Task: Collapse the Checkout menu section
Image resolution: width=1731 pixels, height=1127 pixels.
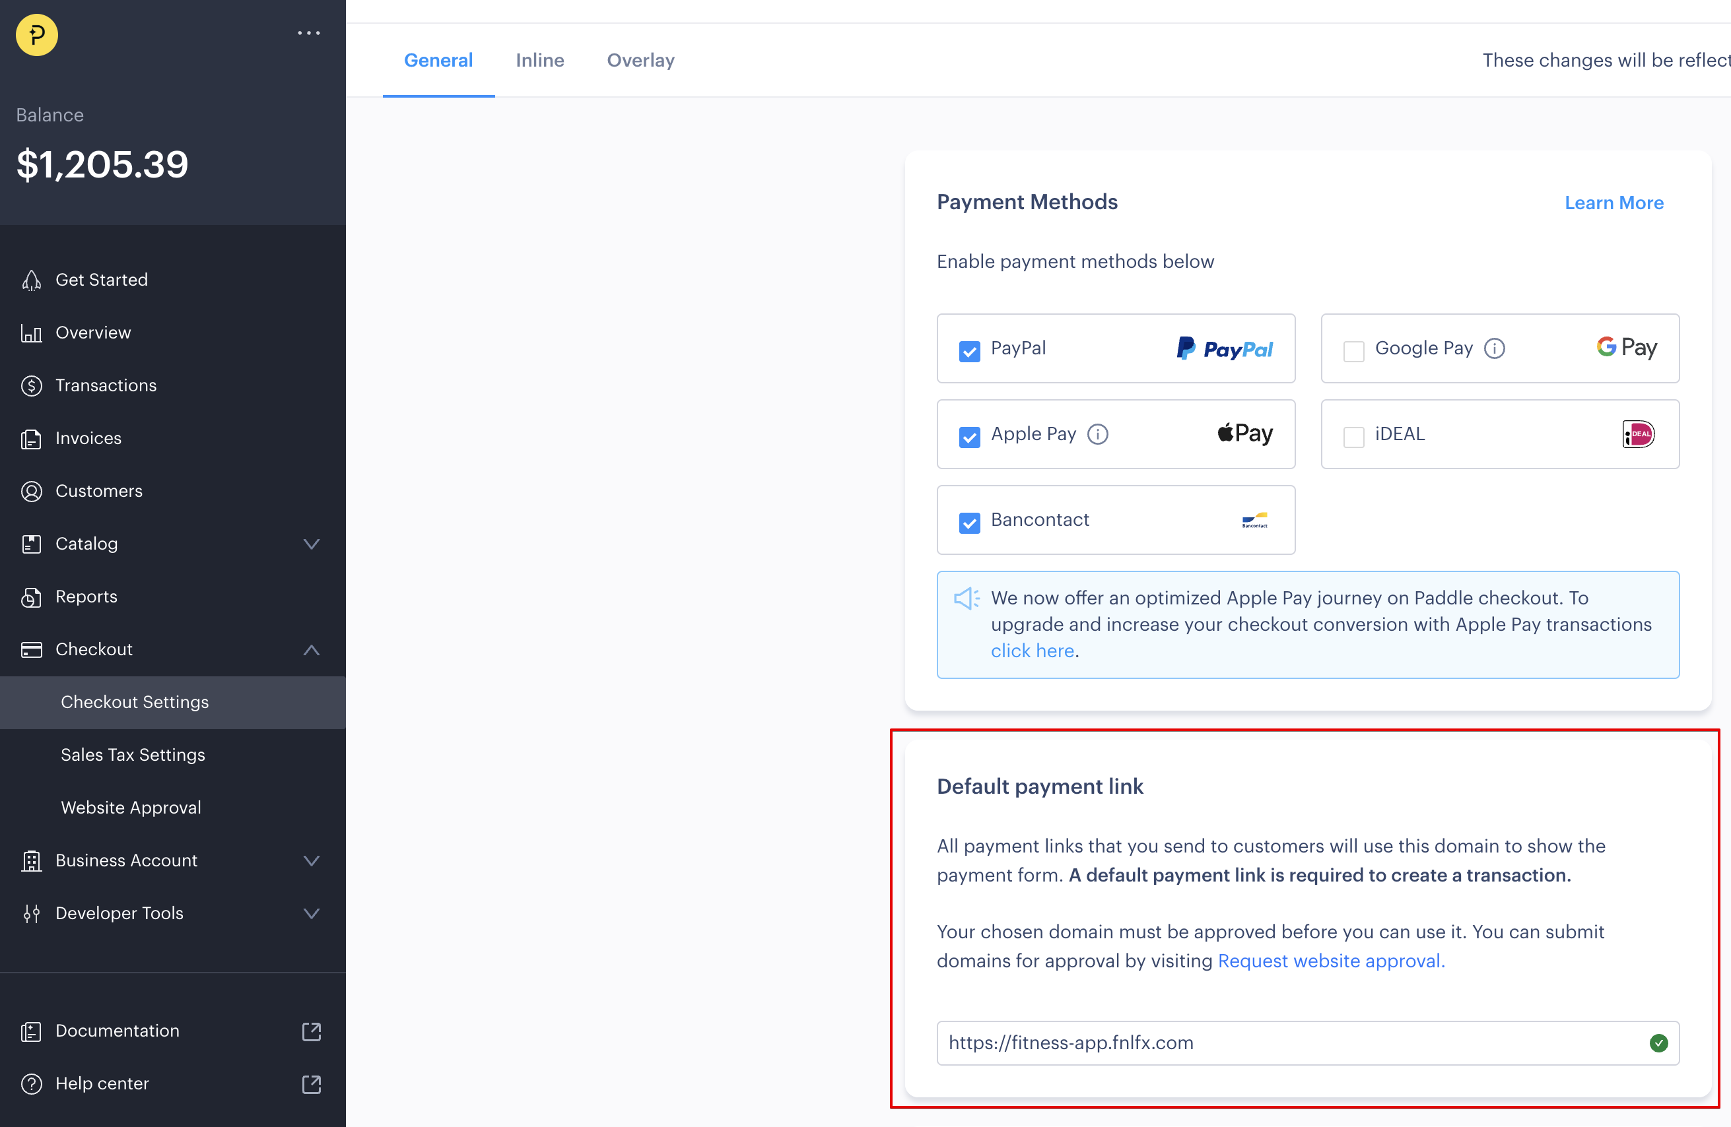Action: [x=312, y=649]
